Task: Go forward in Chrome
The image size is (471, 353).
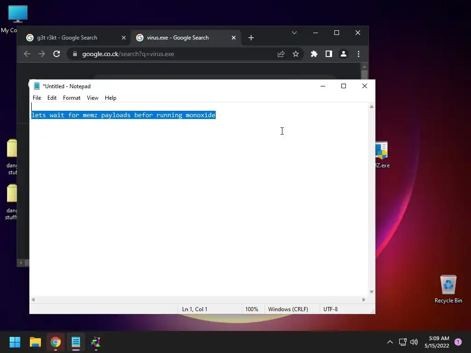Action: point(42,54)
